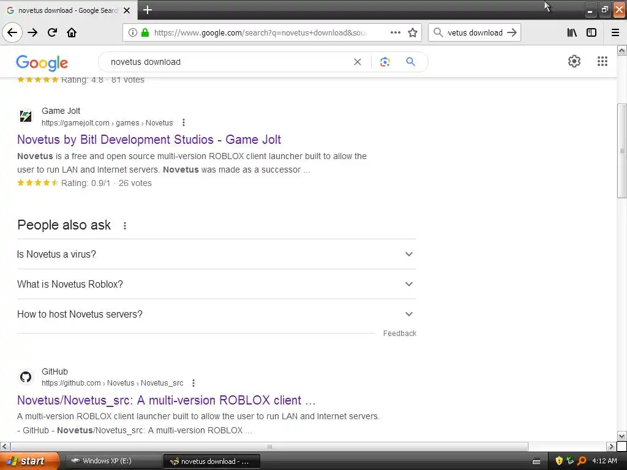Toggle the browser sidebar

click(x=591, y=33)
